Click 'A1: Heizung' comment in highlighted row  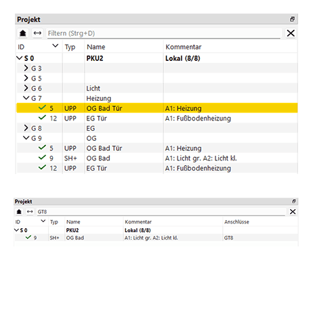[x=184, y=108]
